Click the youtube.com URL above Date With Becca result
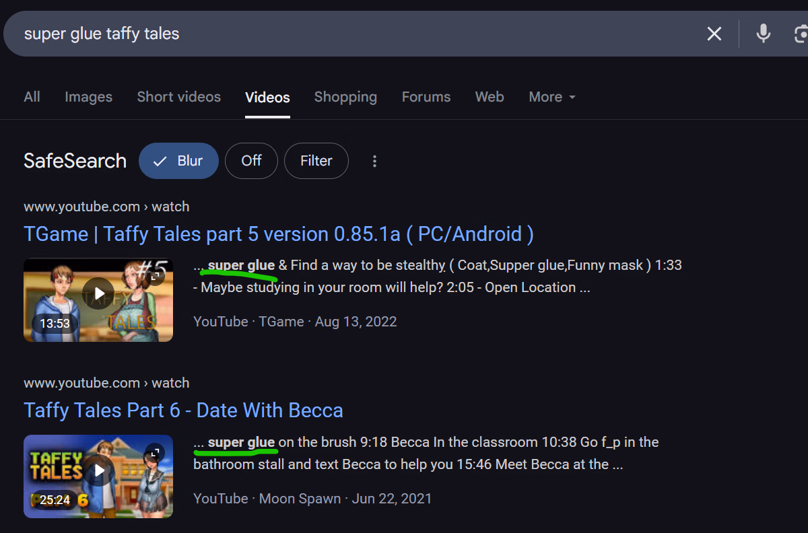 106,383
